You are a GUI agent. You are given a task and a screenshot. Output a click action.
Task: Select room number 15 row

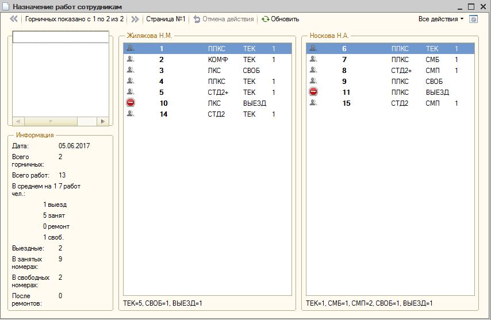point(390,103)
